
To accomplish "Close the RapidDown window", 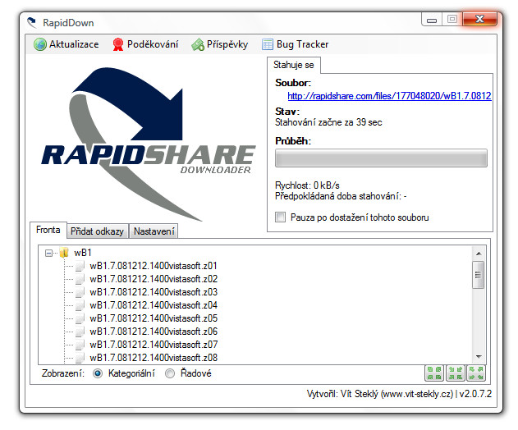I will (x=479, y=19).
